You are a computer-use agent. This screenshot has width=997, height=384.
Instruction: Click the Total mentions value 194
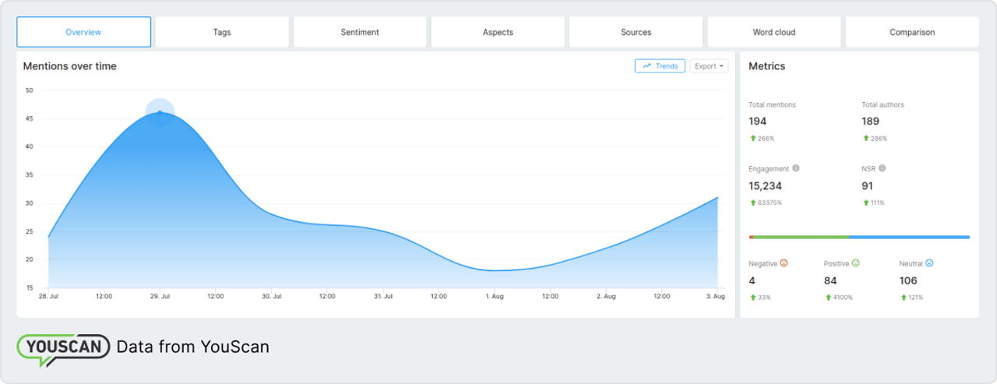pos(757,122)
